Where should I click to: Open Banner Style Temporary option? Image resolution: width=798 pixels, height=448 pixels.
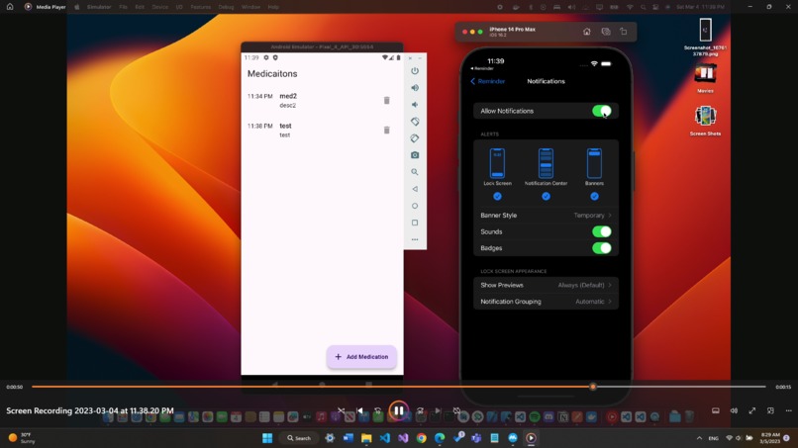pos(546,216)
